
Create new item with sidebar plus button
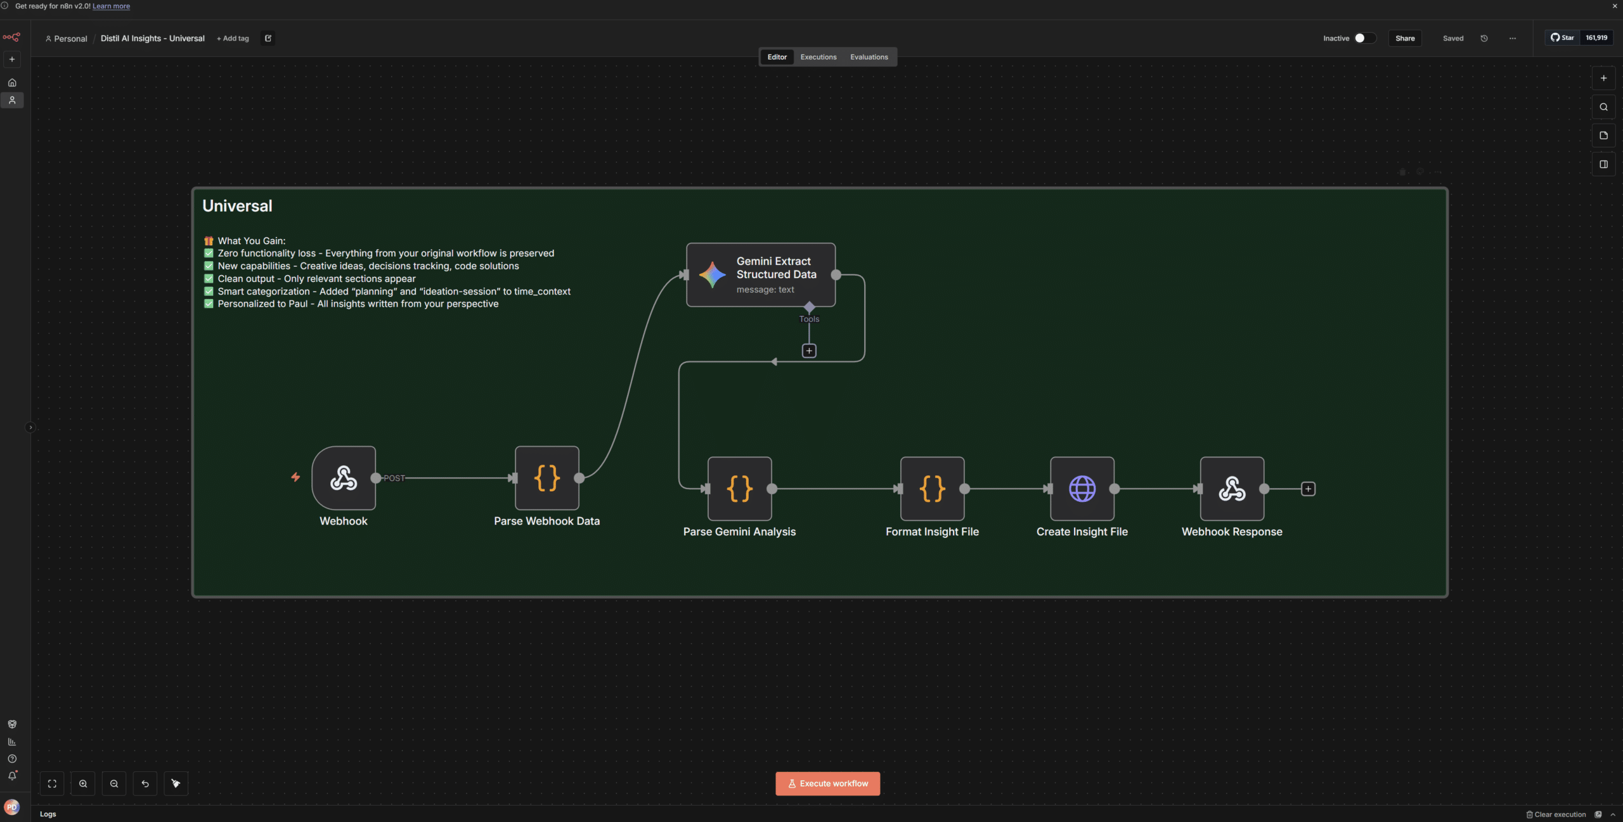point(12,60)
